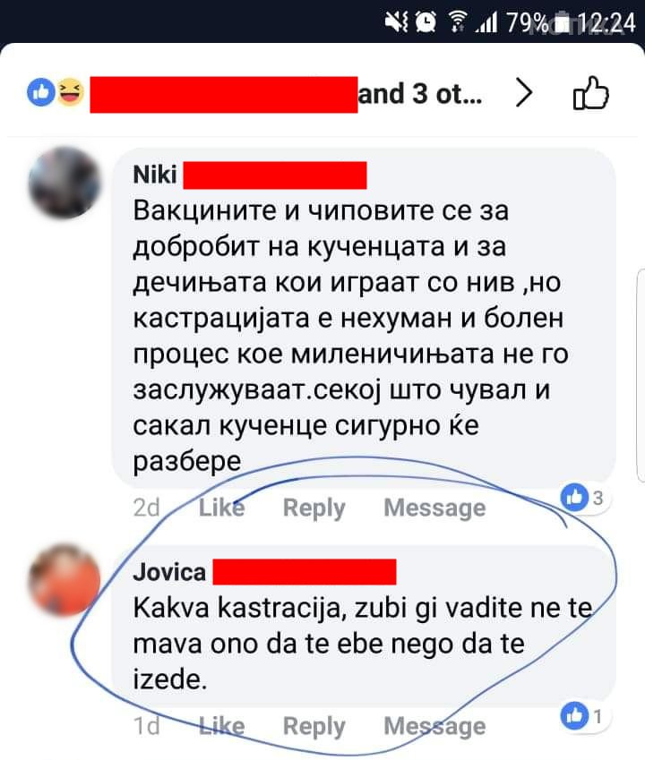Image resolution: width=645 pixels, height=760 pixels.
Task: Like Niki's comment
Action: (221, 508)
